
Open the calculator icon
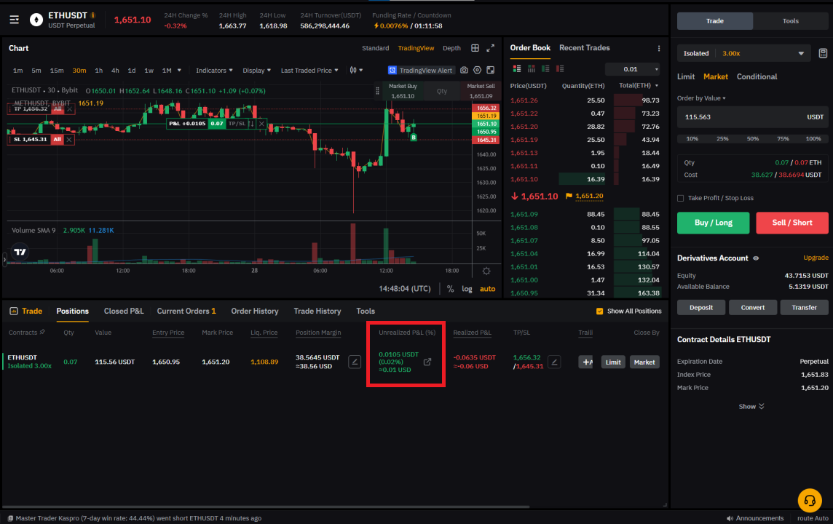(x=822, y=53)
